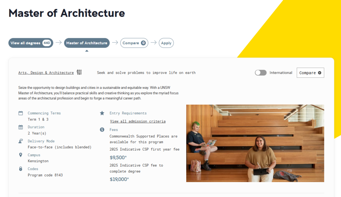341x197 pixels.
Task: Click the calendar icon beside Commencing Terms
Action: click(21, 113)
